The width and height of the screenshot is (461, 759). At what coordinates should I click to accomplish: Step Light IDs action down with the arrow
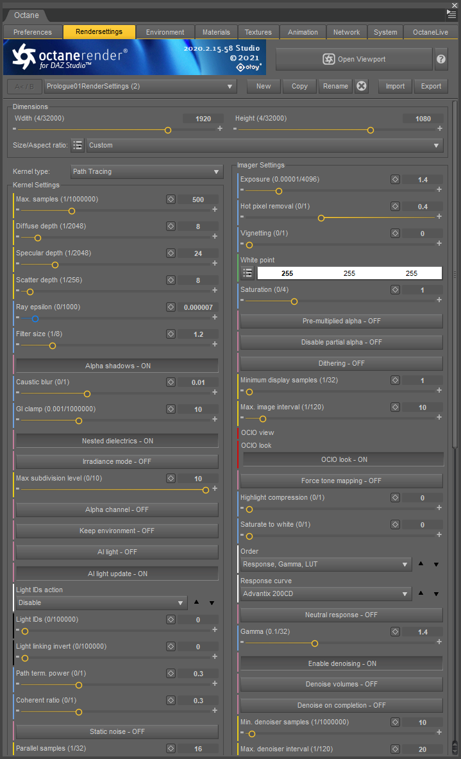[212, 603]
